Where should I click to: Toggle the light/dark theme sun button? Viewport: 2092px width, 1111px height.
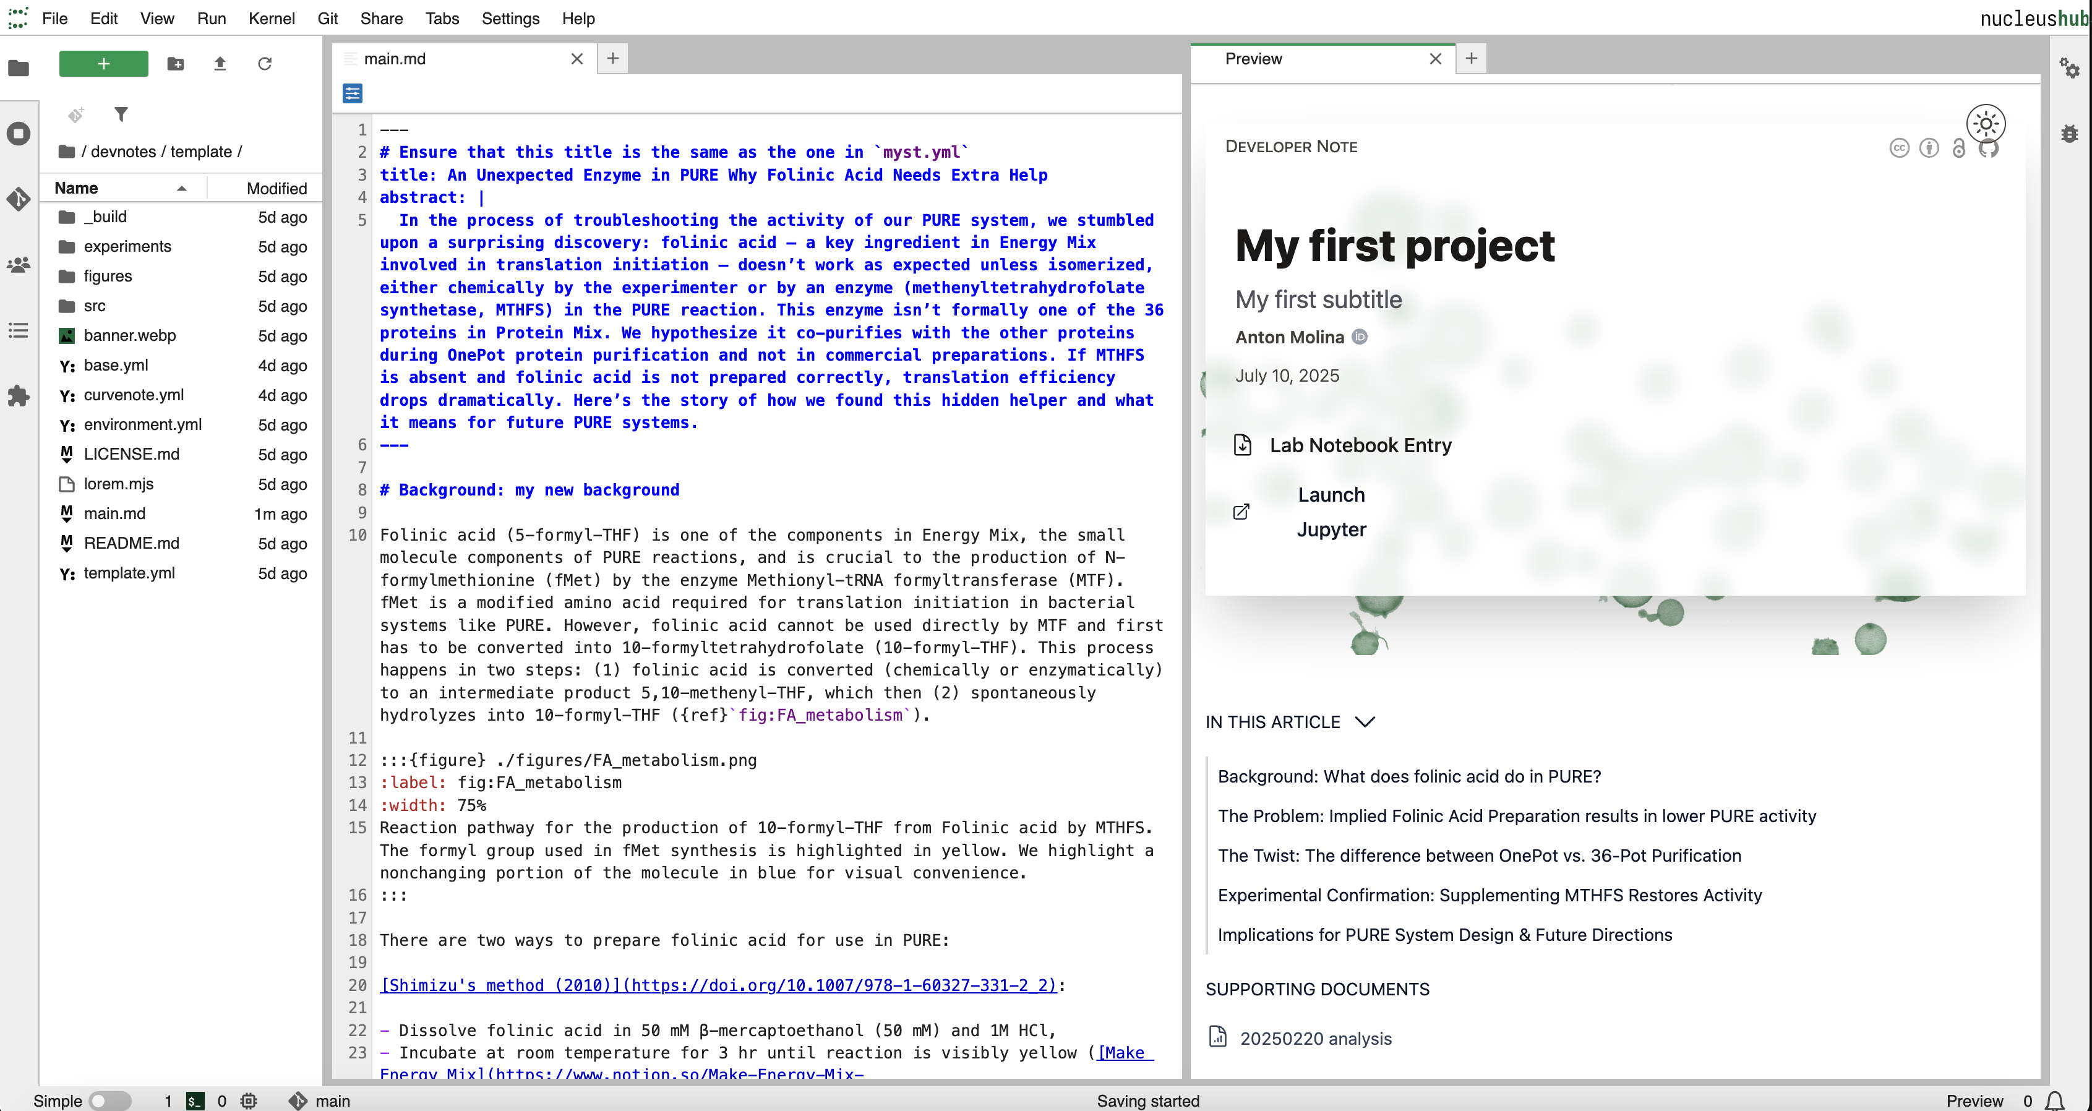tap(1986, 124)
